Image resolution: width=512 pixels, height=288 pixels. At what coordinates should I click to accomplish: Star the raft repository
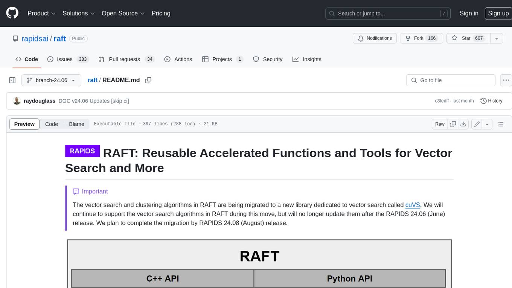468,38
